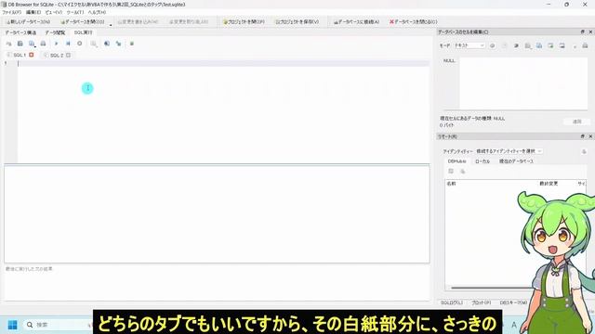Viewport: 595px width, 334px height.
Task: Open the 編集(E) menu
Action: [x=33, y=12]
